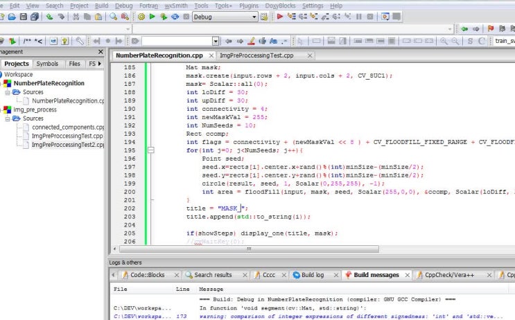This screenshot has height=320, width=515.
Task: Toggle bookmark with the red flag icon
Action: tap(491, 29)
